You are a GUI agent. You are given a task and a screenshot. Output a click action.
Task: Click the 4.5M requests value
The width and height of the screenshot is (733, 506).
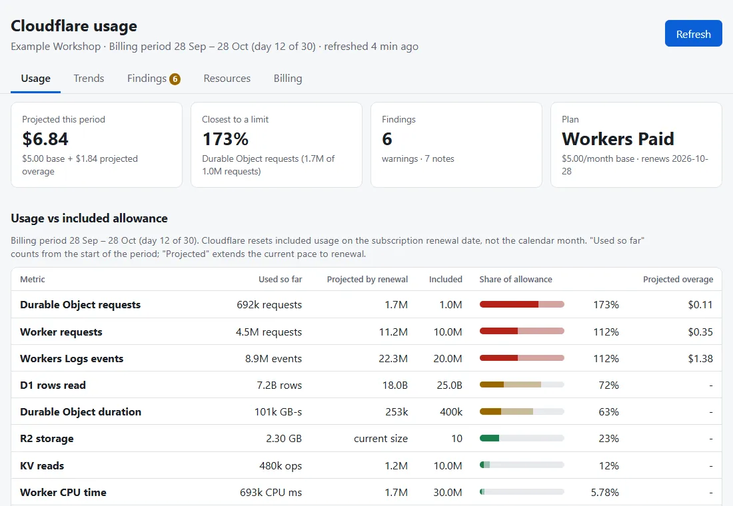[269, 332]
